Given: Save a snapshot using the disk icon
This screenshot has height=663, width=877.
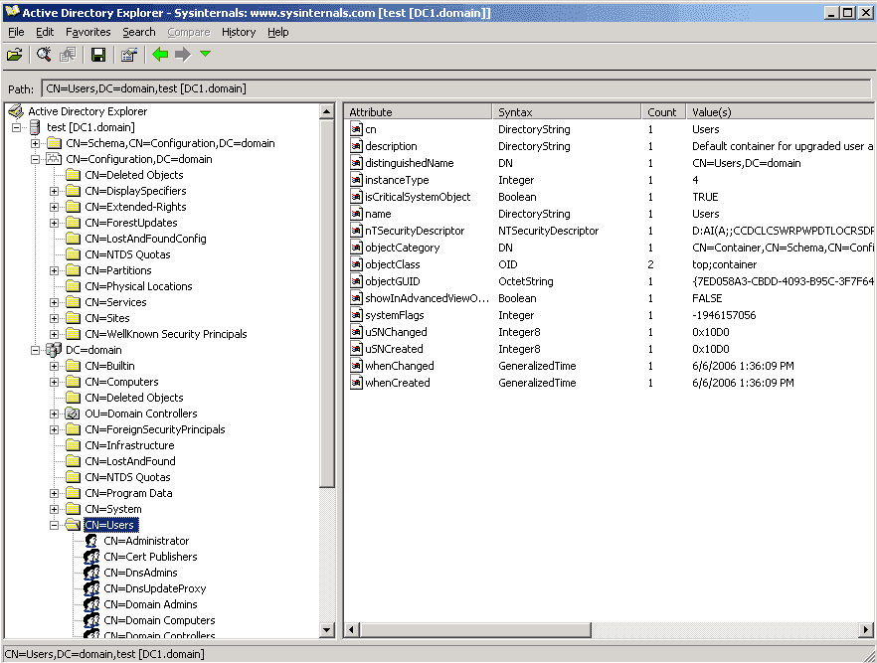Looking at the screenshot, I should click(x=97, y=55).
